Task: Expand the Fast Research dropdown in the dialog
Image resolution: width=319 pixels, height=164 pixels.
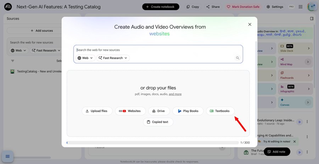Action: [113, 58]
